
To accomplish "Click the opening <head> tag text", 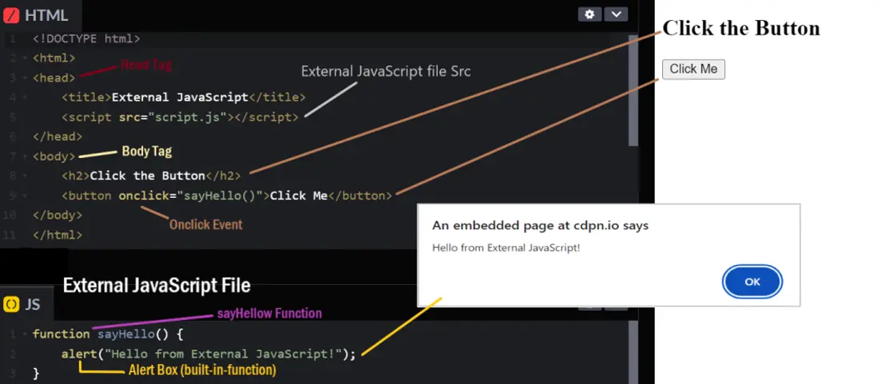I will (54, 77).
